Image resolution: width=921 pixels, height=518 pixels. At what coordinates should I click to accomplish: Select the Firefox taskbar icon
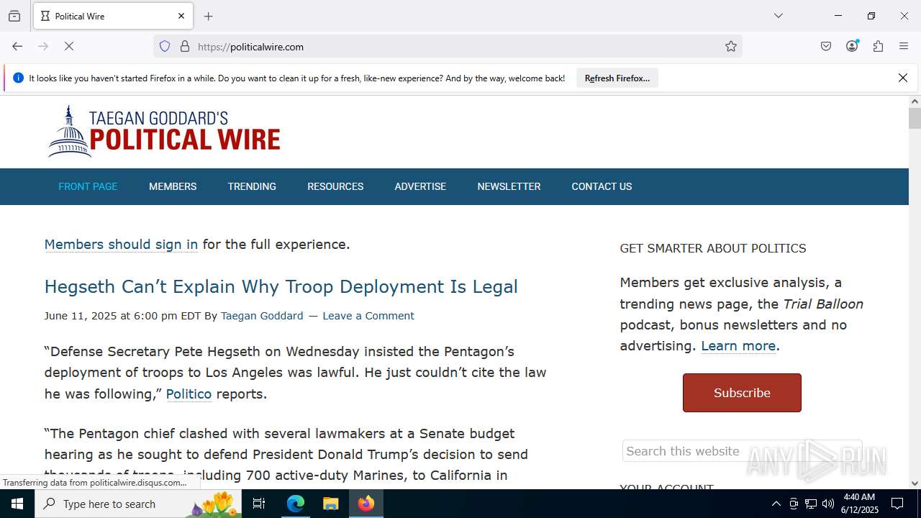coord(366,504)
